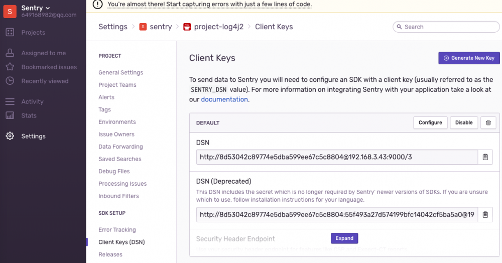Disable the Default client key
The width and height of the screenshot is (502, 263).
click(464, 122)
